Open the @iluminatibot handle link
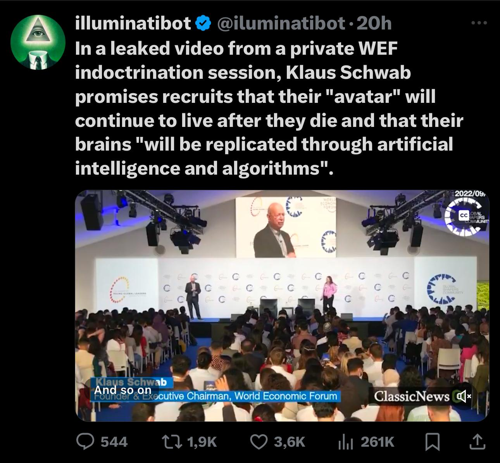500x463 pixels. (281, 24)
